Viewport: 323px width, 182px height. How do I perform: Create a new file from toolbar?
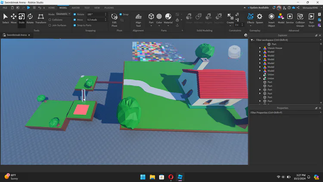pos(12,8)
